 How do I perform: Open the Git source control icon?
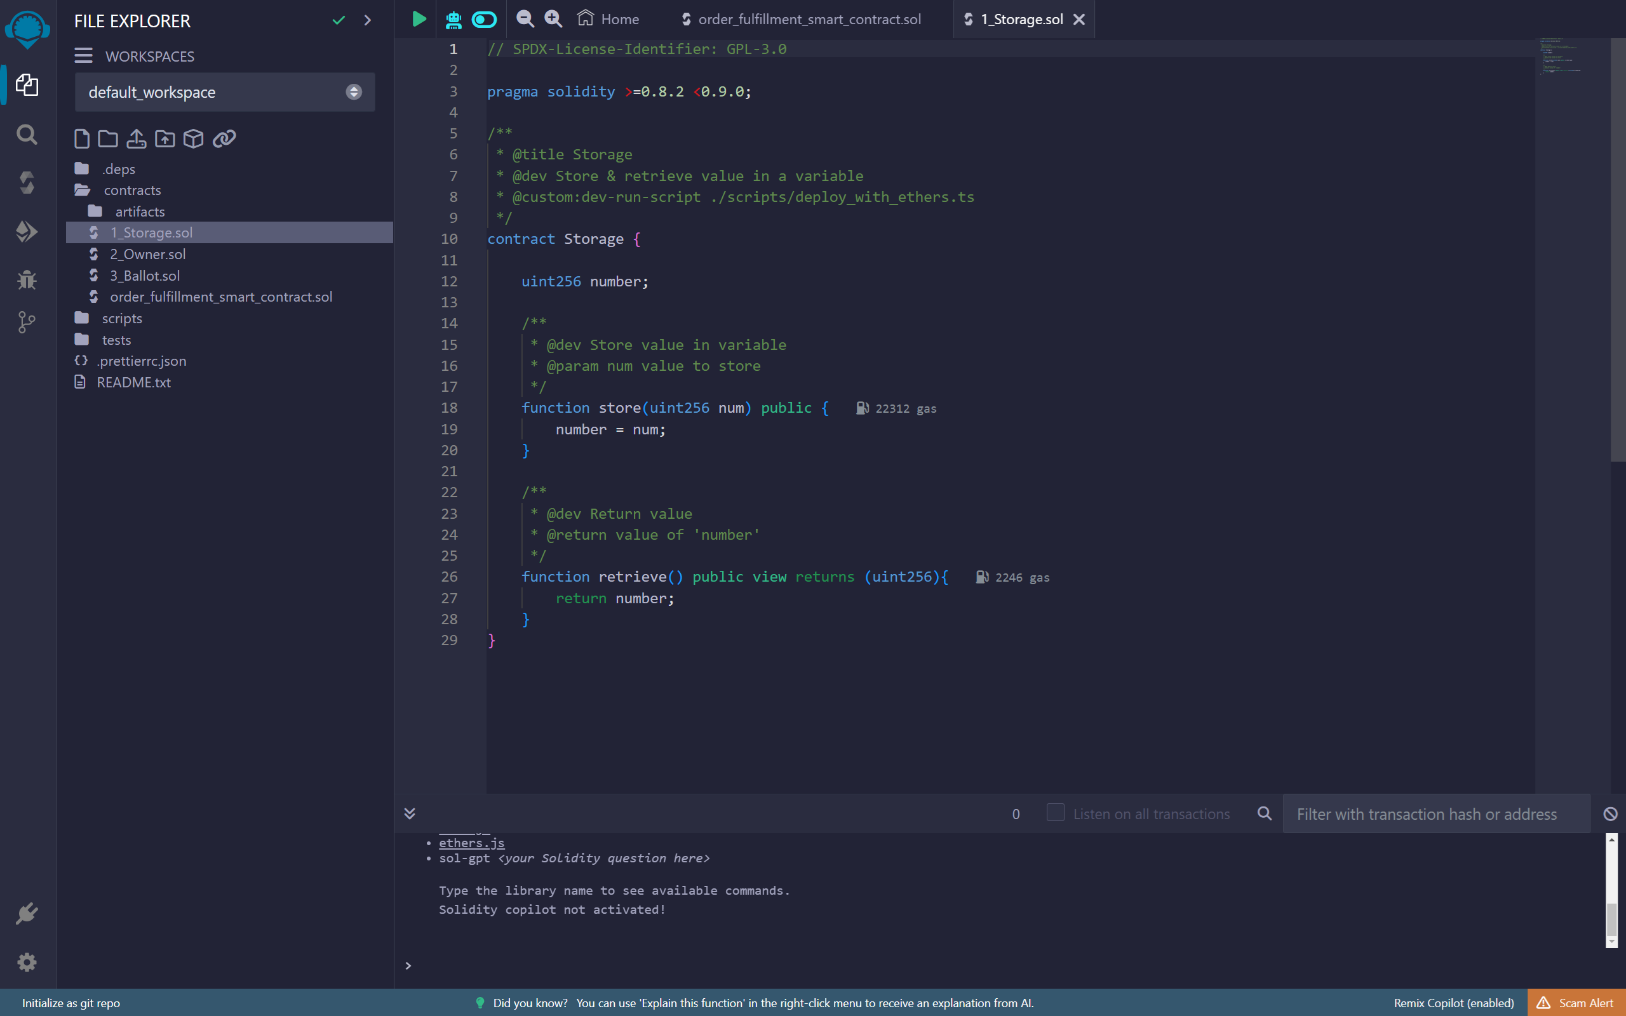point(27,323)
